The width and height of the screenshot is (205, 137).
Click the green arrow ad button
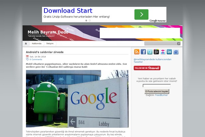pos(141,14)
